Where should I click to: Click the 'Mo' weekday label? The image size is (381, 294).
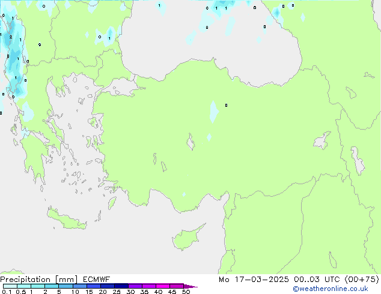tap(224, 280)
